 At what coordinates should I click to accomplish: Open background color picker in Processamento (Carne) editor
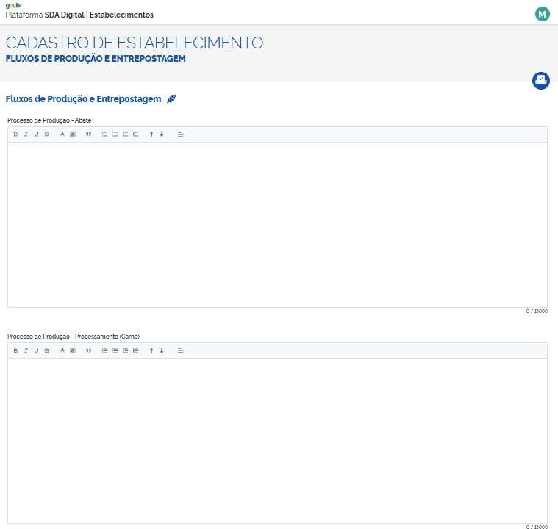coord(73,350)
